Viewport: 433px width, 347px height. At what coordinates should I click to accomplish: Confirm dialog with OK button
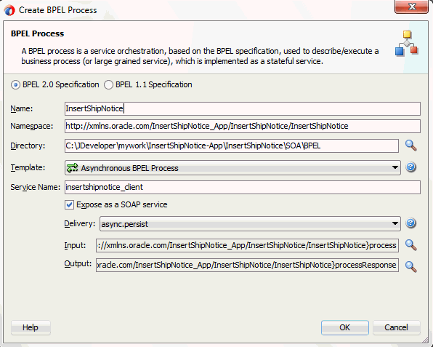pyautogui.click(x=344, y=327)
